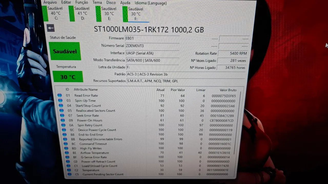Image resolution: width=328 pixels, height=184 pixels.
Task: Click the status icon for Spin Retry Count
Action: coord(63,125)
